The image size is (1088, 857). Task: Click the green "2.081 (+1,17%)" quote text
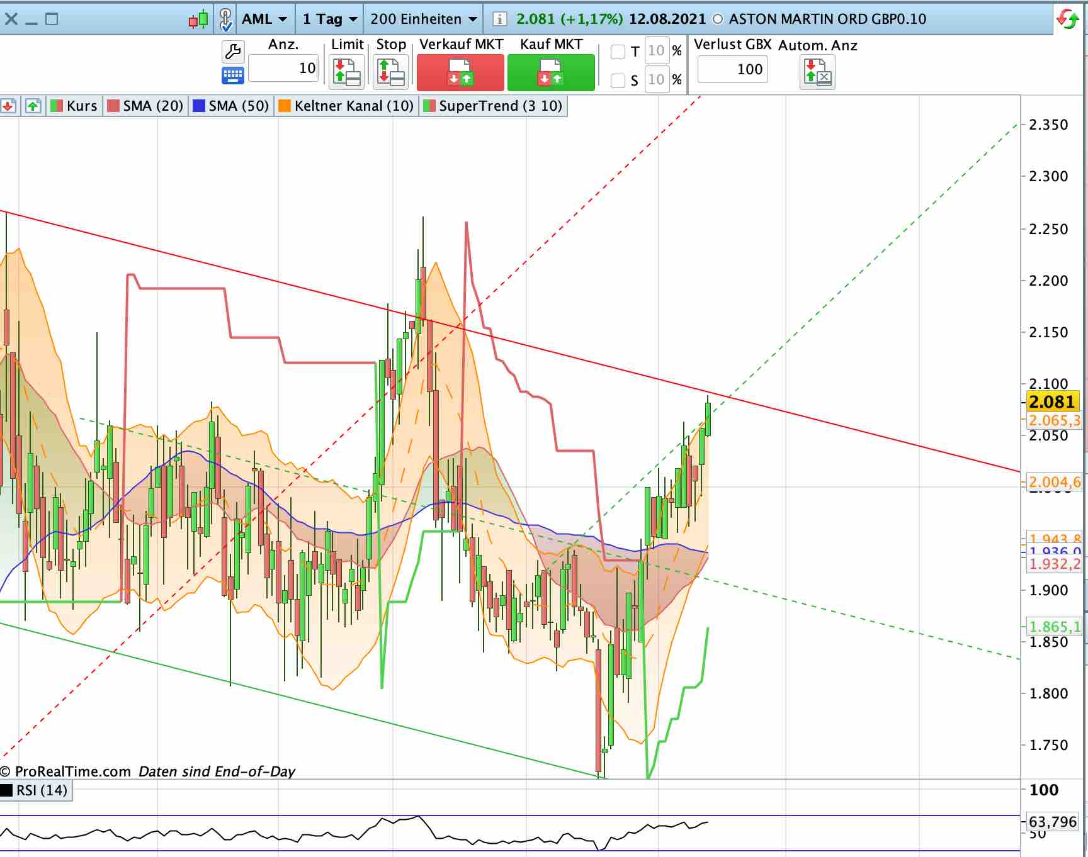tap(569, 19)
